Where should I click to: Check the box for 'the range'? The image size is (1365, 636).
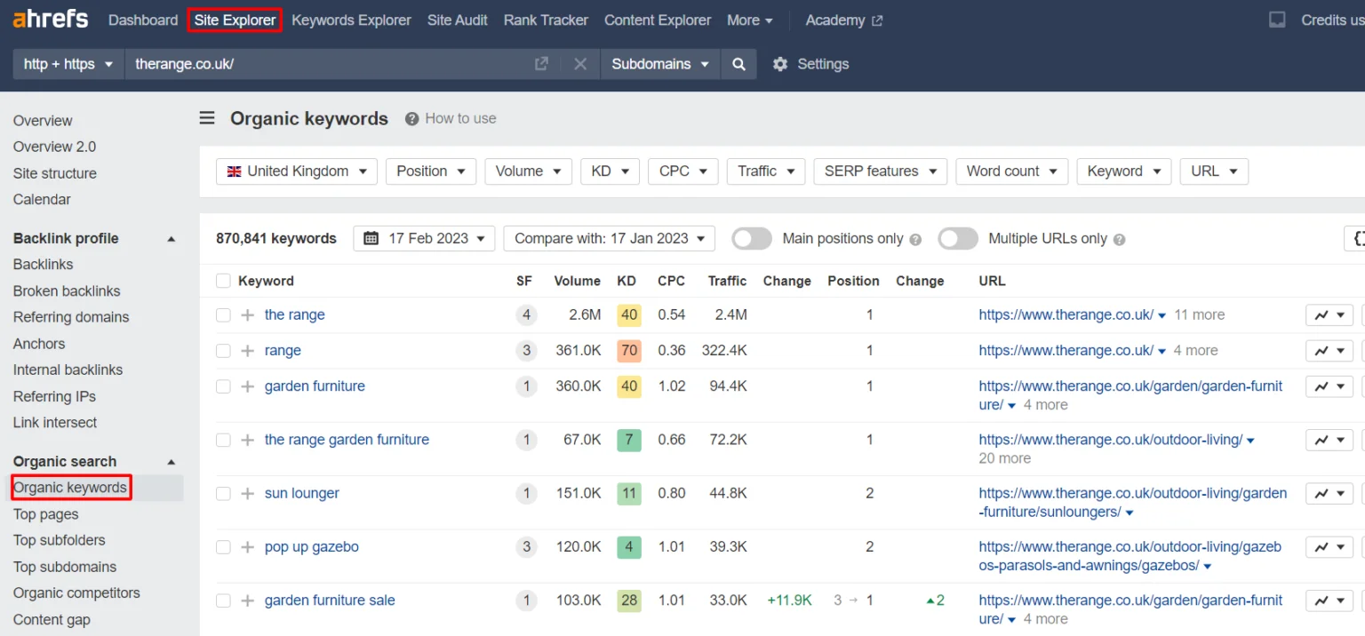click(223, 314)
